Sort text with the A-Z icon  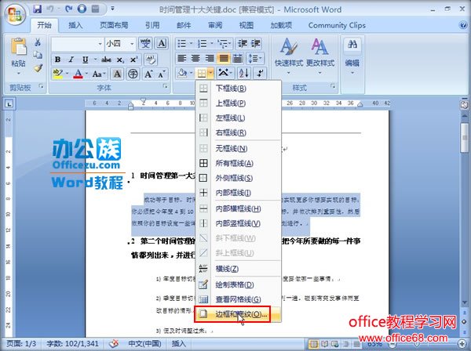243,73
